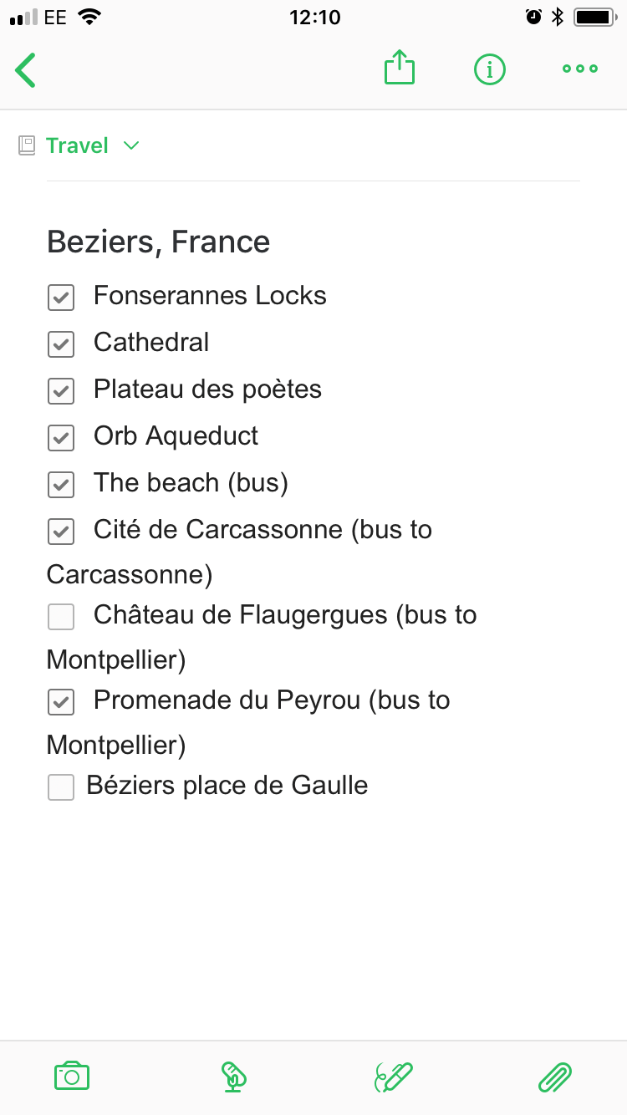The image size is (627, 1115).
Task: Tap the Travel notebook name
Action: tap(77, 145)
